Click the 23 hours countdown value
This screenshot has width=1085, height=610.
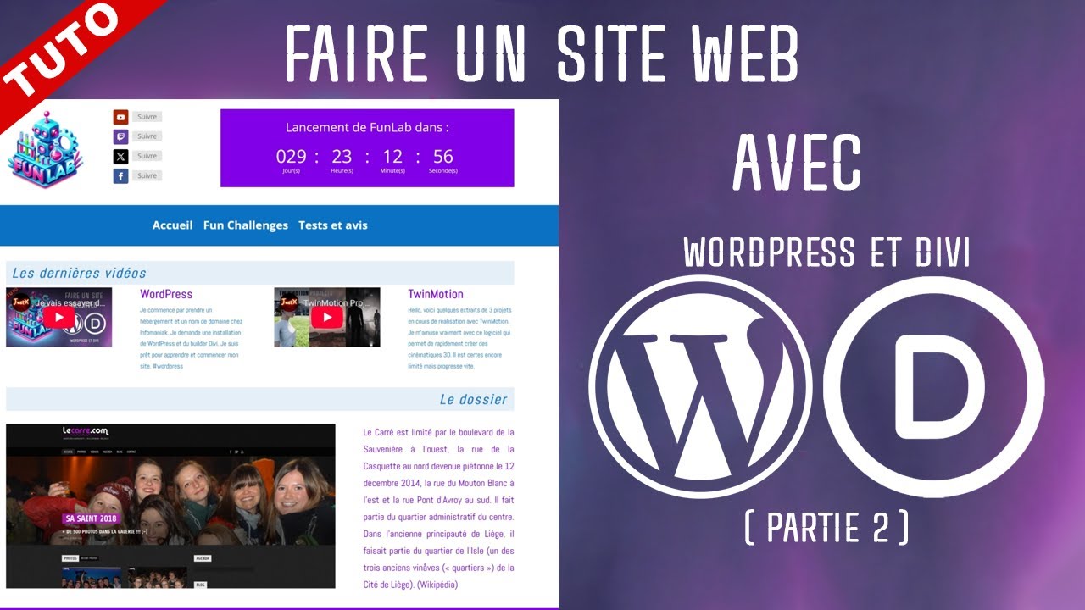click(342, 157)
